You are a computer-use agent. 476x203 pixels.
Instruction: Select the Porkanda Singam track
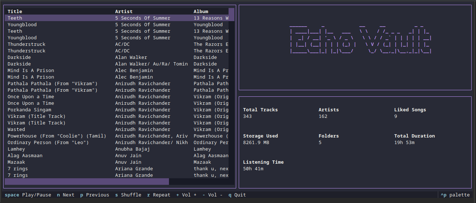click(29, 110)
